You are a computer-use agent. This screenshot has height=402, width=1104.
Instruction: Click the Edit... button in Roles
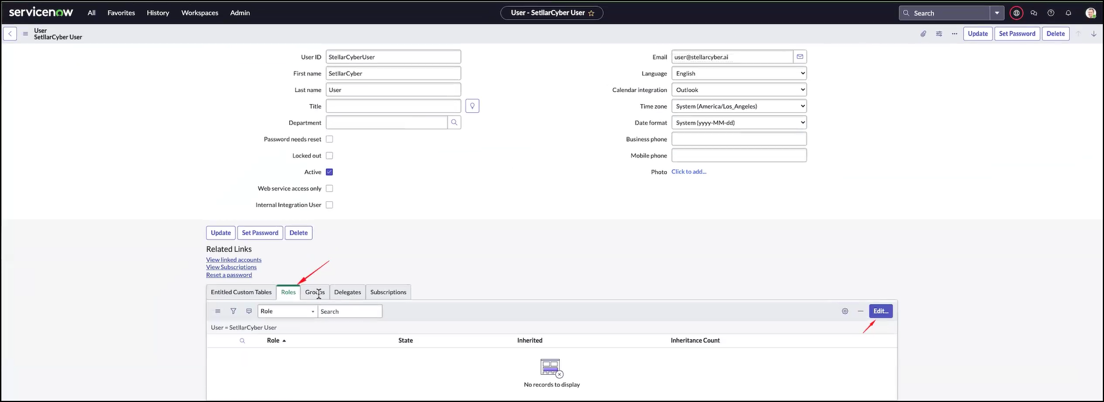[881, 311]
